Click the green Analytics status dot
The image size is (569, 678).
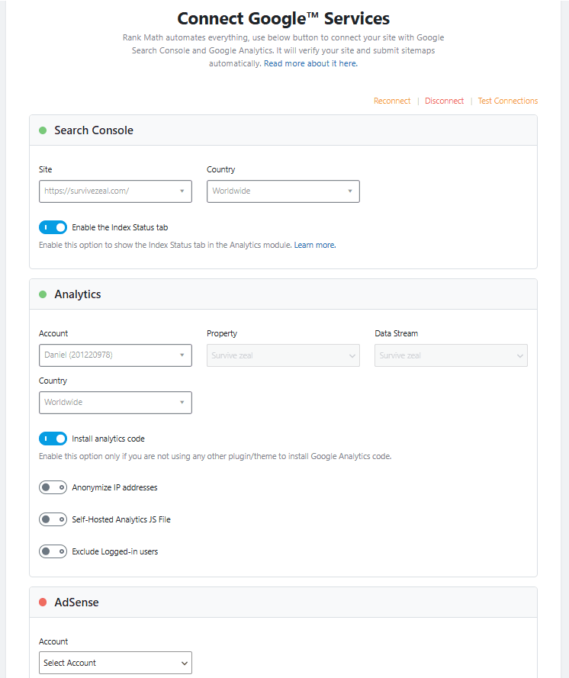43,294
